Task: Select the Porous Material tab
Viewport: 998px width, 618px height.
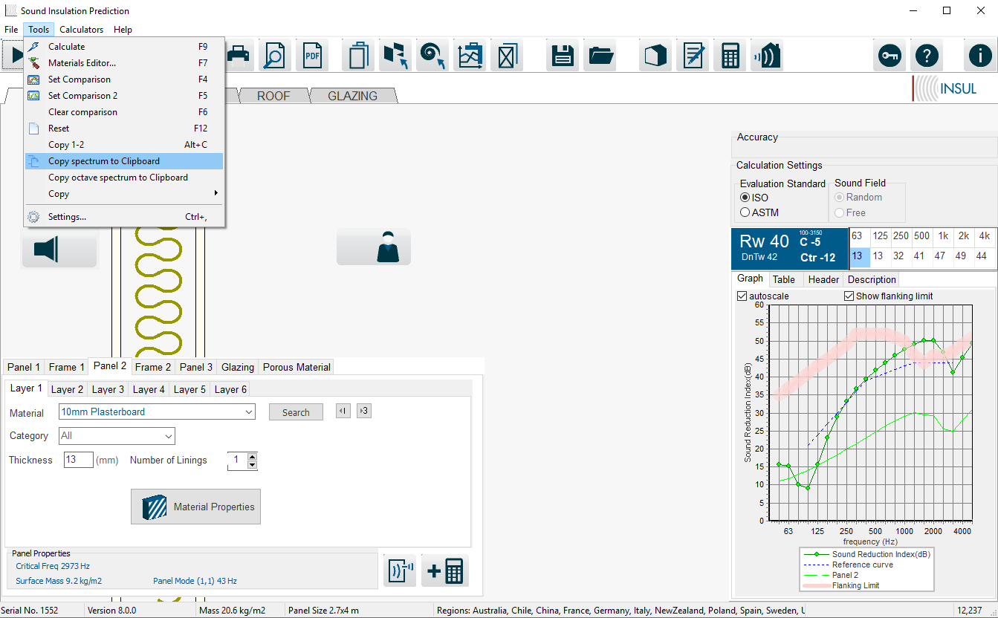Action: [297, 367]
